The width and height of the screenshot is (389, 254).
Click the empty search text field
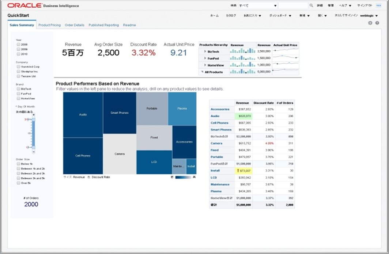(293, 5)
